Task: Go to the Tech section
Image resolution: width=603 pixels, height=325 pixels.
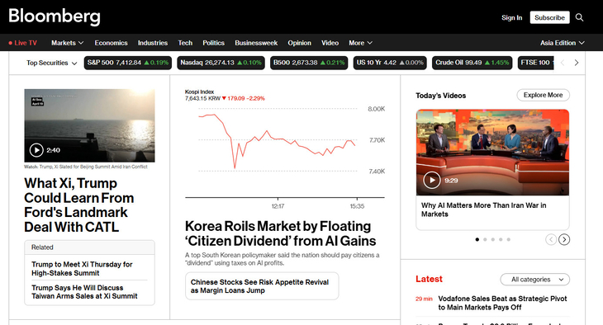Action: pyautogui.click(x=185, y=43)
